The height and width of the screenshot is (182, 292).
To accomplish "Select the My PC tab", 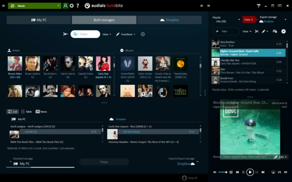I will click(x=39, y=20).
